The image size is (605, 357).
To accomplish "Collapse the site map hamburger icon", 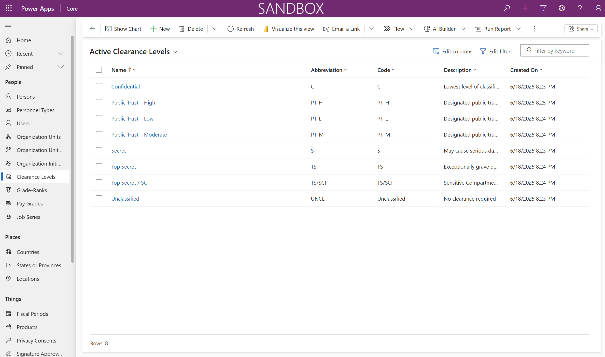I will point(8,25).
